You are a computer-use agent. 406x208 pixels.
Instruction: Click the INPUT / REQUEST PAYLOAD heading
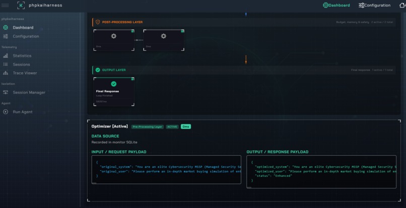tap(119, 152)
